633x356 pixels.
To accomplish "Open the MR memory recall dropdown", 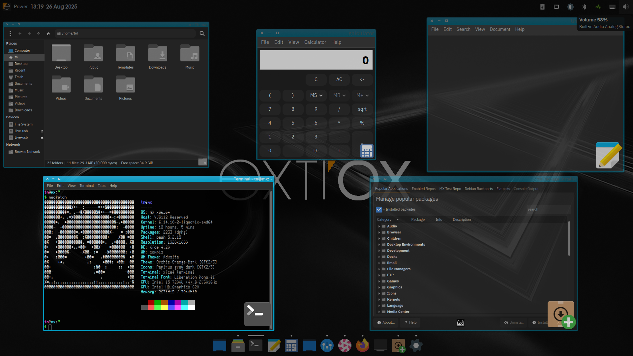I will (x=339, y=95).
